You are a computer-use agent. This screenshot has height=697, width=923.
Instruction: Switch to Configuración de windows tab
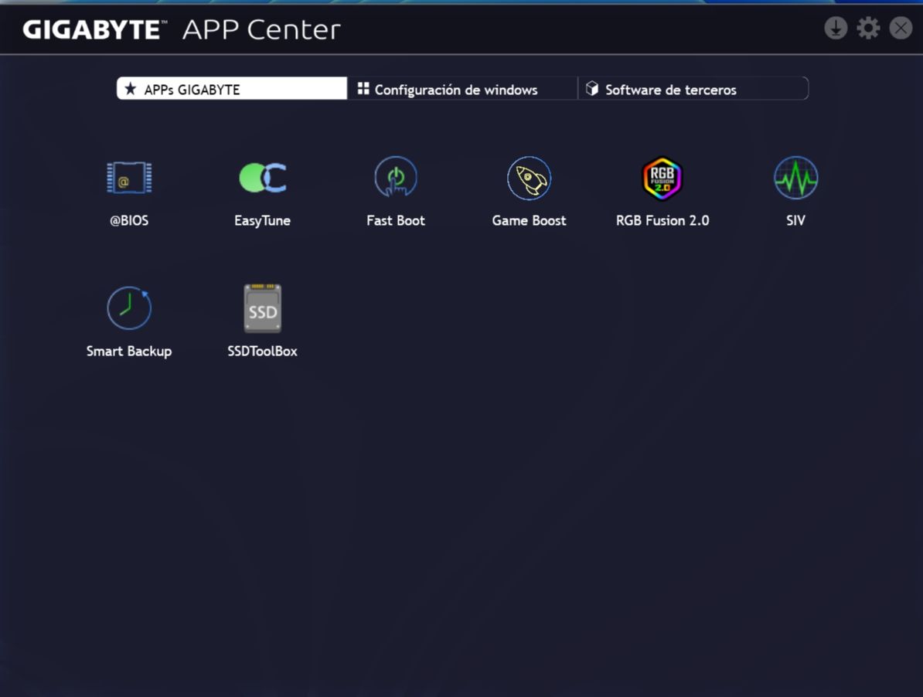coord(462,89)
